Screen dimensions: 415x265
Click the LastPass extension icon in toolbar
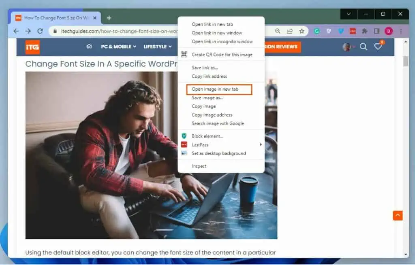(x=353, y=31)
